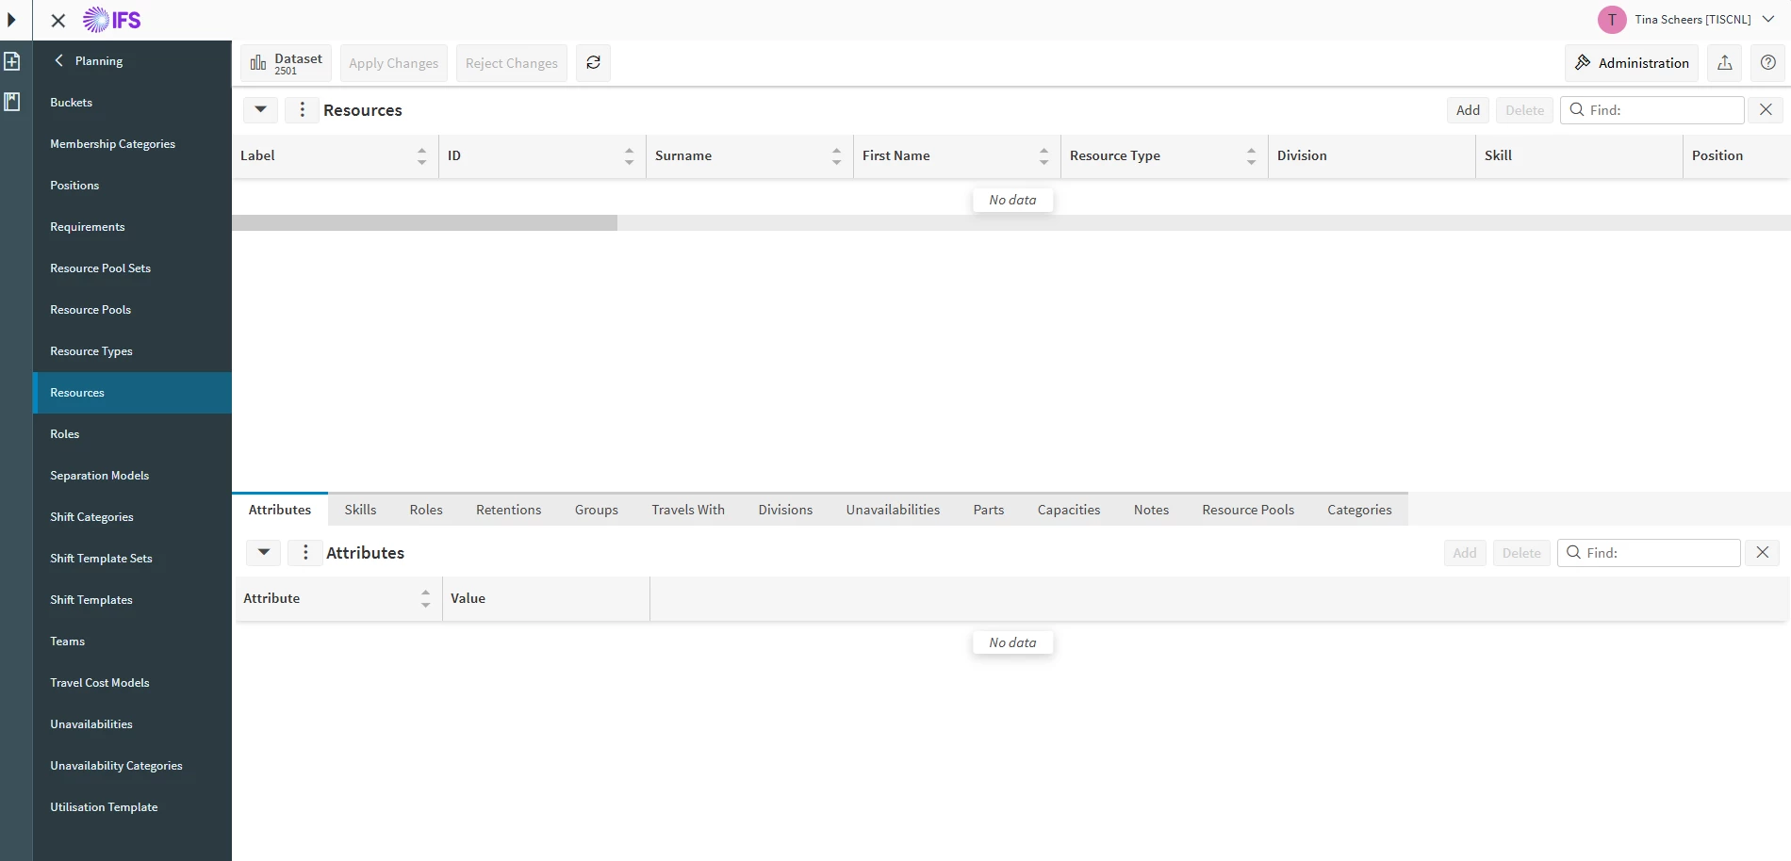Switch to the Capacities tab

click(1069, 510)
